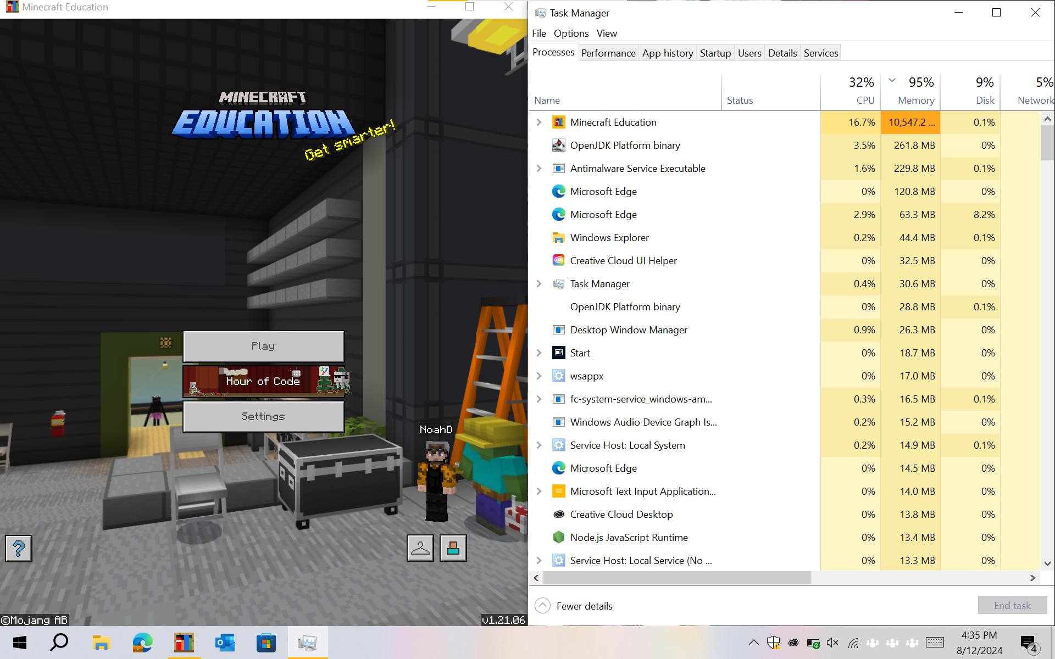Open the Options menu
This screenshot has height=659, width=1055.
tap(571, 33)
